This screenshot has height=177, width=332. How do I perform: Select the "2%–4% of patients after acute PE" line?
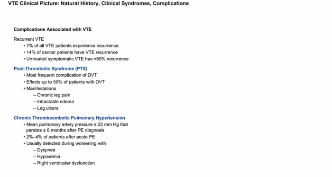(59, 137)
